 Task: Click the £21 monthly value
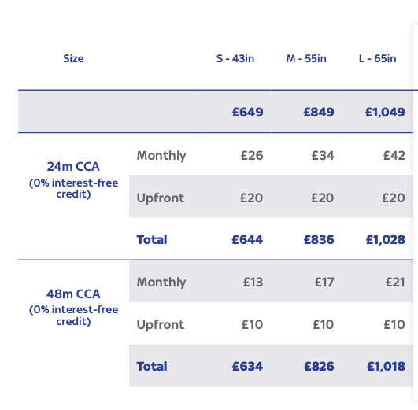[x=395, y=282]
